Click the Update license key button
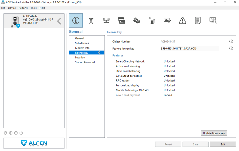 click(x=214, y=133)
